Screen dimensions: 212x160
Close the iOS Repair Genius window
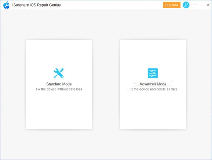(x=208, y=5)
